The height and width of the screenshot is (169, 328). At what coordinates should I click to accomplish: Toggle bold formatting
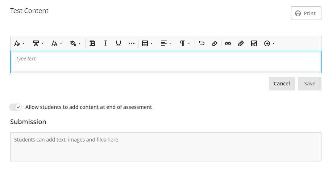92,43
